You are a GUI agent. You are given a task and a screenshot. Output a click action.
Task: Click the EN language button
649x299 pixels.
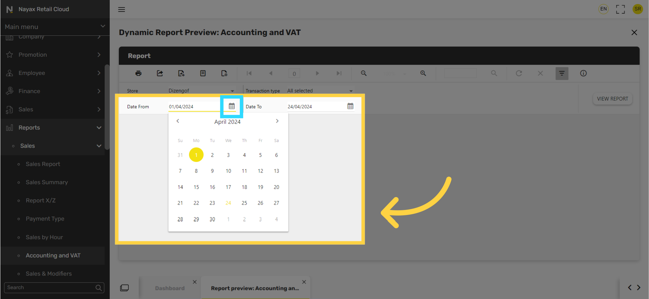pos(603,9)
